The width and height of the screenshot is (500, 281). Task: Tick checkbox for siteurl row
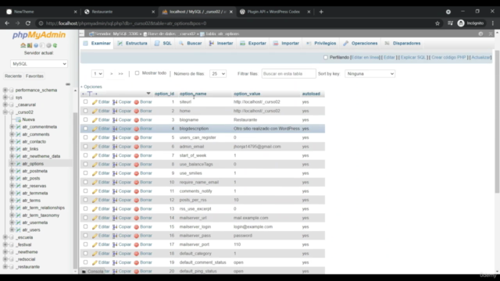point(85,102)
